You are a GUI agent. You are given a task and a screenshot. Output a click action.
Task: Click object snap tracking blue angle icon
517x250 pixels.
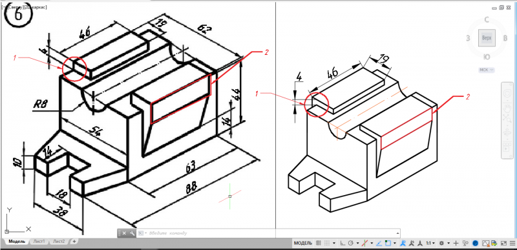pos(379,243)
